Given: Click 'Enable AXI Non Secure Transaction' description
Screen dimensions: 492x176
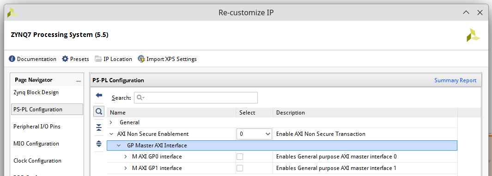Looking at the screenshot, I should point(321,134).
